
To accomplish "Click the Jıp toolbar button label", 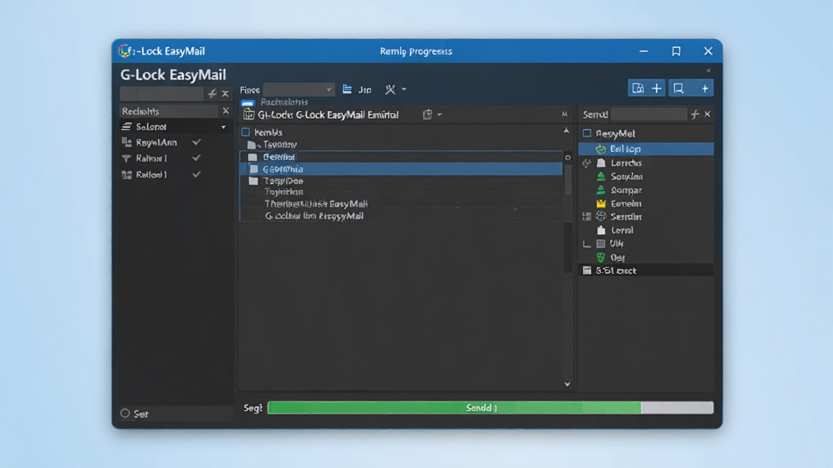I will click(x=364, y=89).
